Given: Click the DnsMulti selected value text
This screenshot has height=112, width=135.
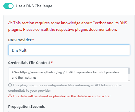Looking at the screenshot, I should pos(20,50).
